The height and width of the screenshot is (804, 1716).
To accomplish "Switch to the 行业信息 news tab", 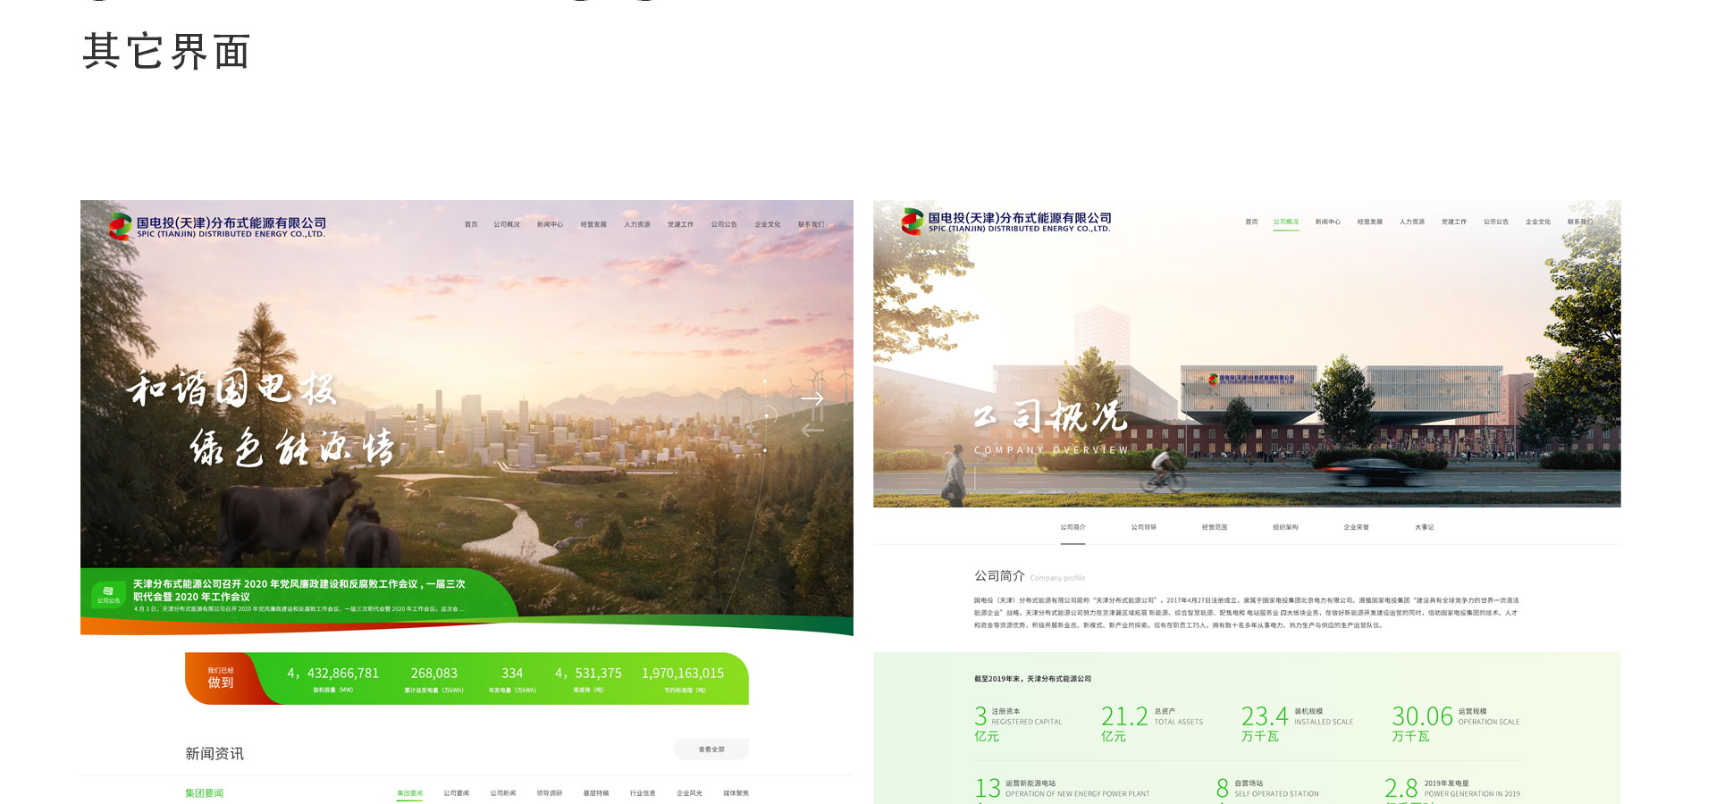I will pyautogui.click(x=643, y=793).
